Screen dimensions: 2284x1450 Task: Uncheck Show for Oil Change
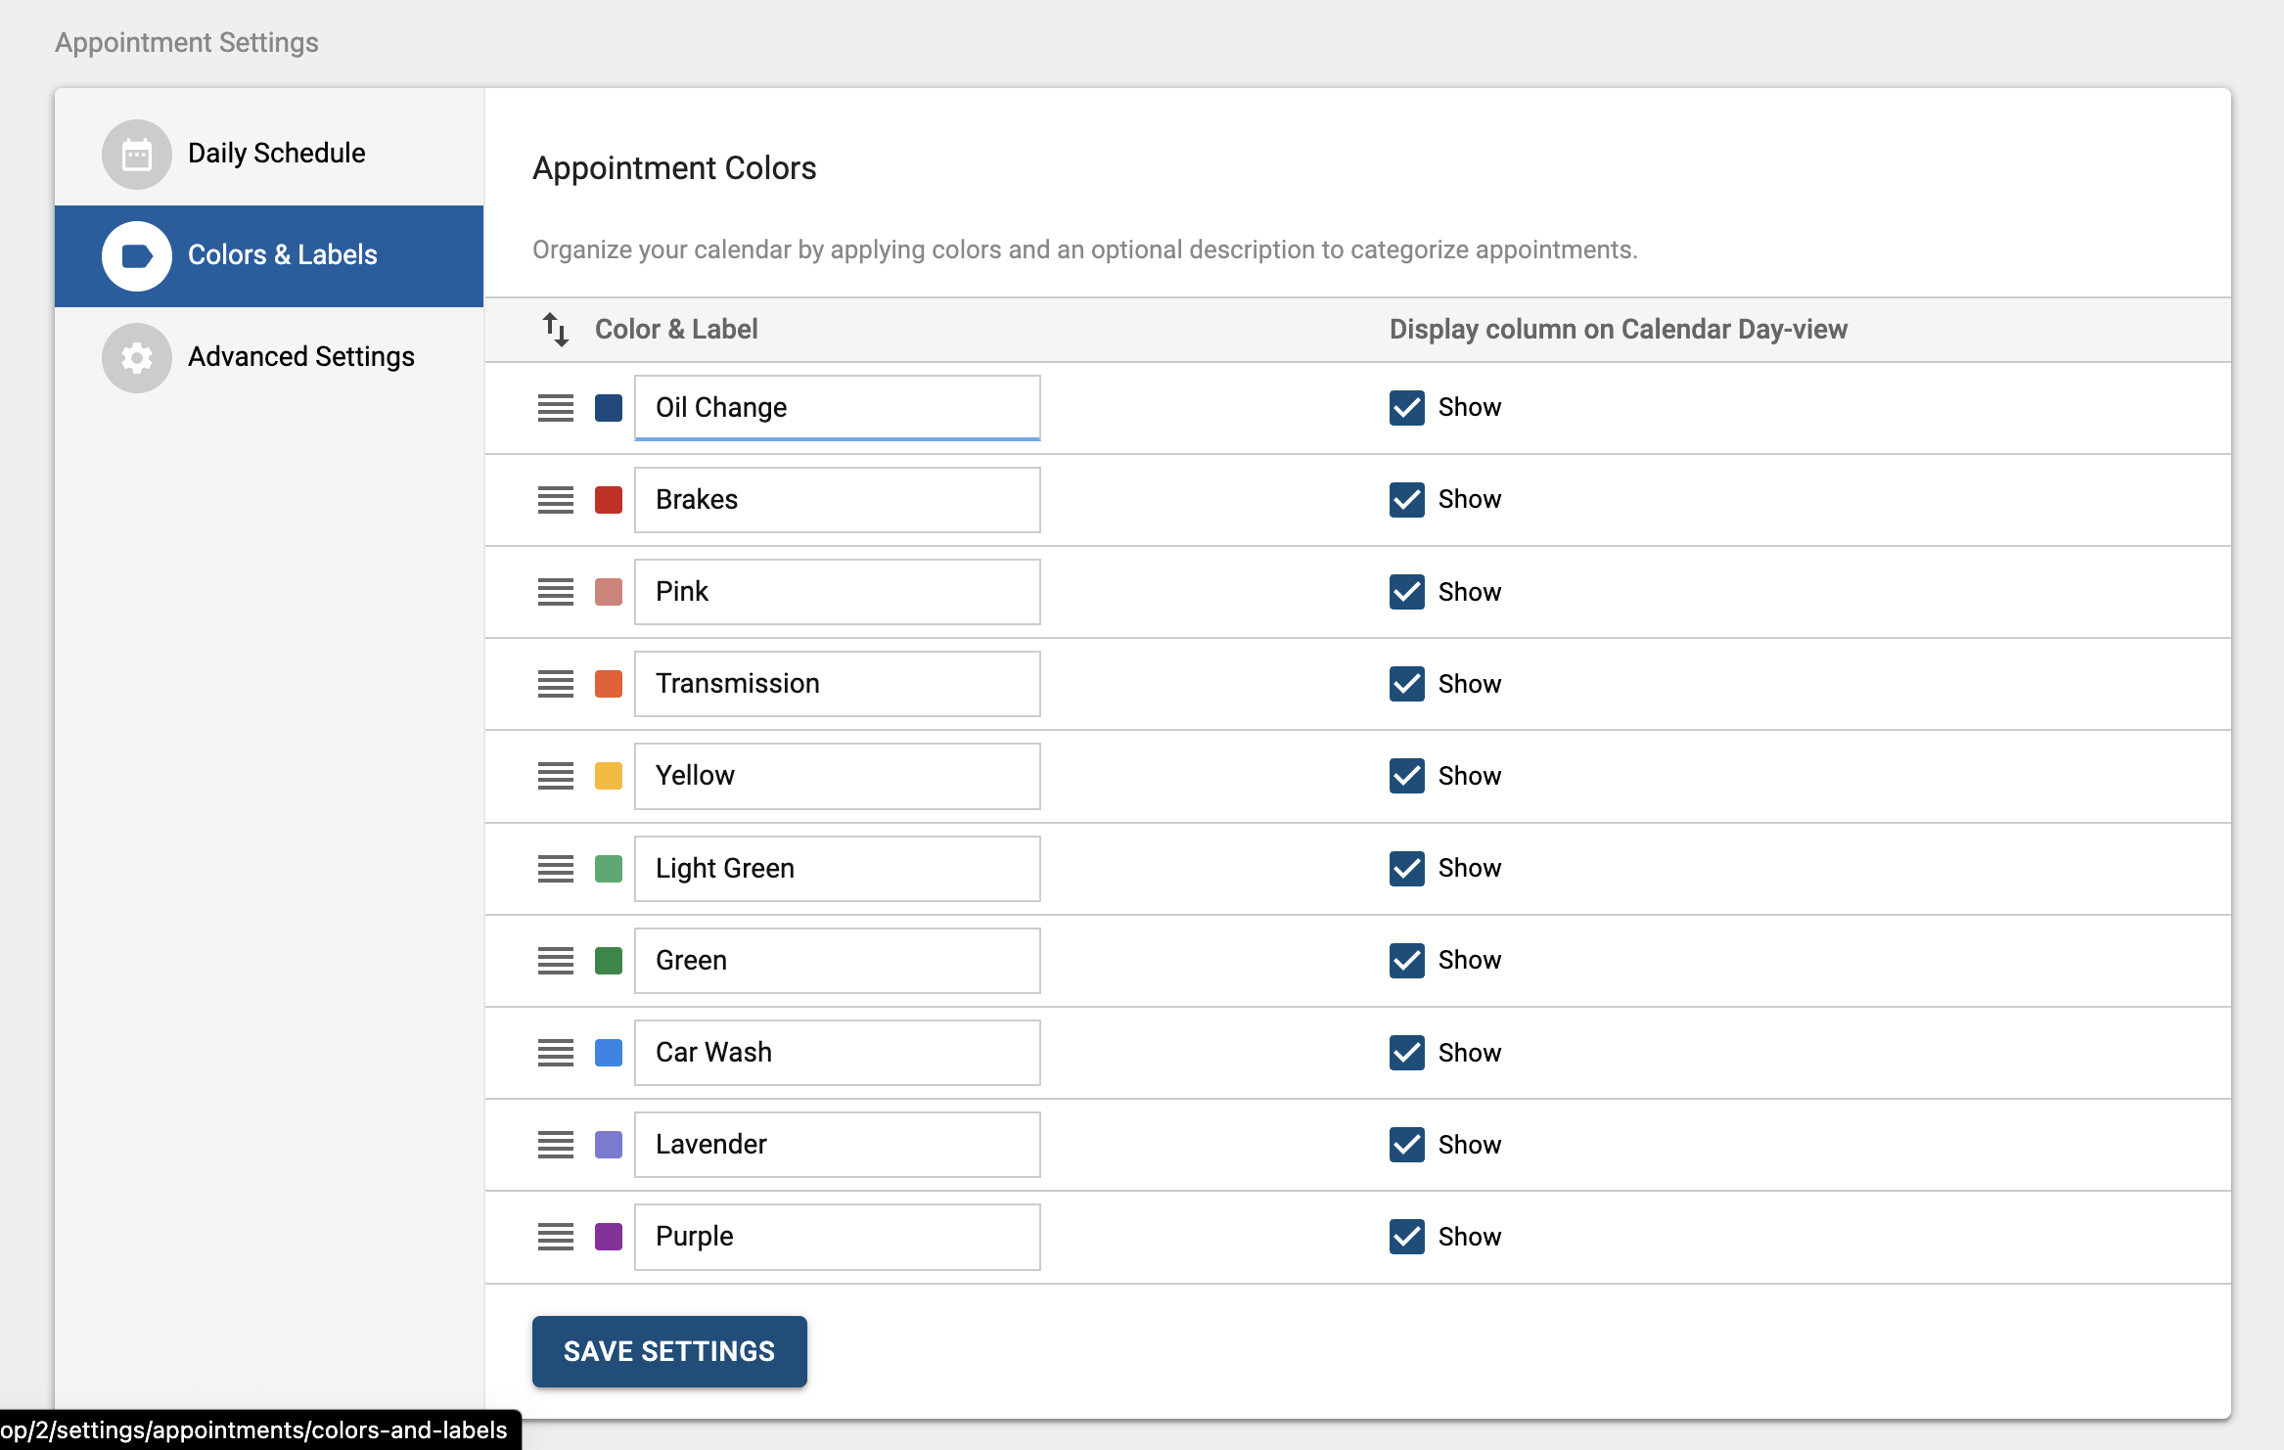[x=1407, y=408]
